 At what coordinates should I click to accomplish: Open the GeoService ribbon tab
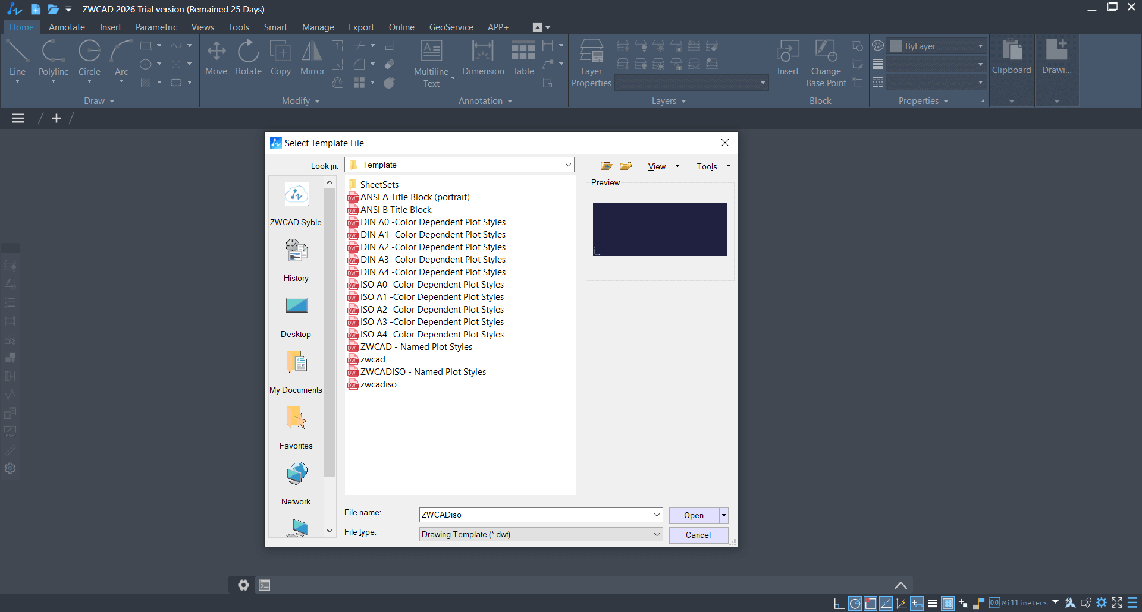point(451,27)
